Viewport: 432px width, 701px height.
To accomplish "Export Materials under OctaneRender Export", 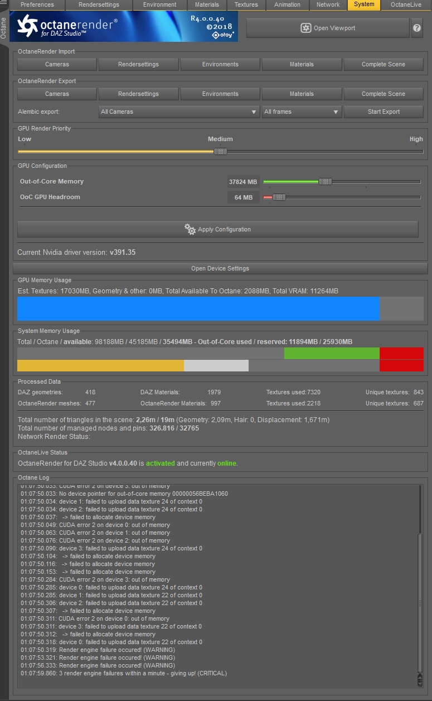I will pyautogui.click(x=302, y=94).
